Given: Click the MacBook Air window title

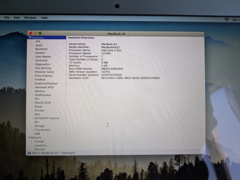Looking at the screenshot, I should (x=117, y=34).
